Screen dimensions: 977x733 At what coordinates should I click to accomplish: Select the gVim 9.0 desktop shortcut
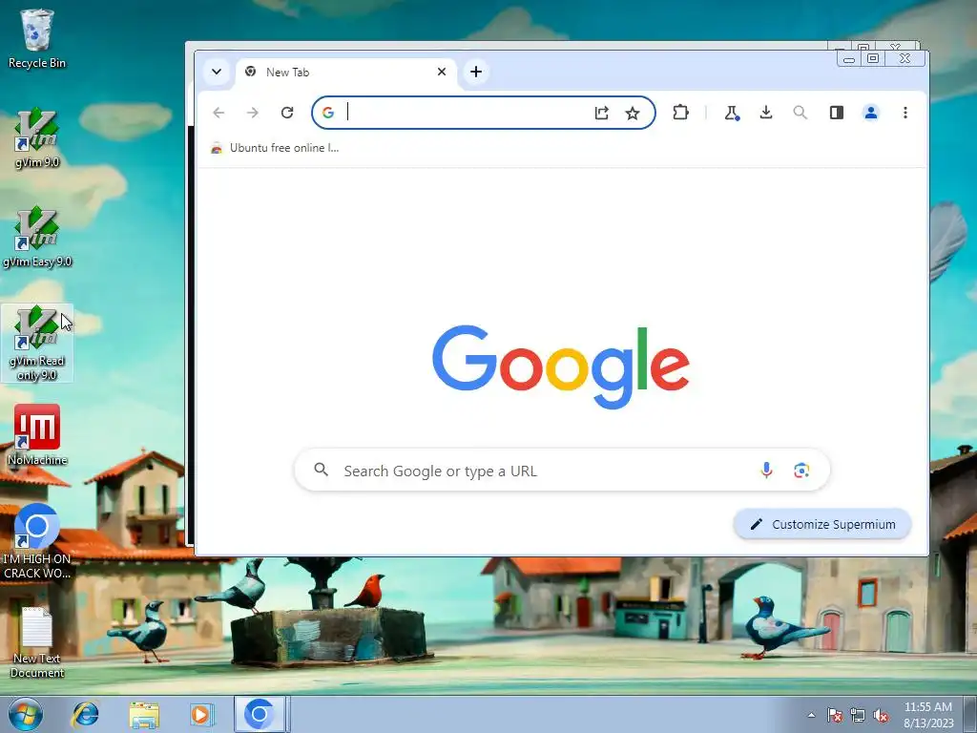(x=37, y=138)
